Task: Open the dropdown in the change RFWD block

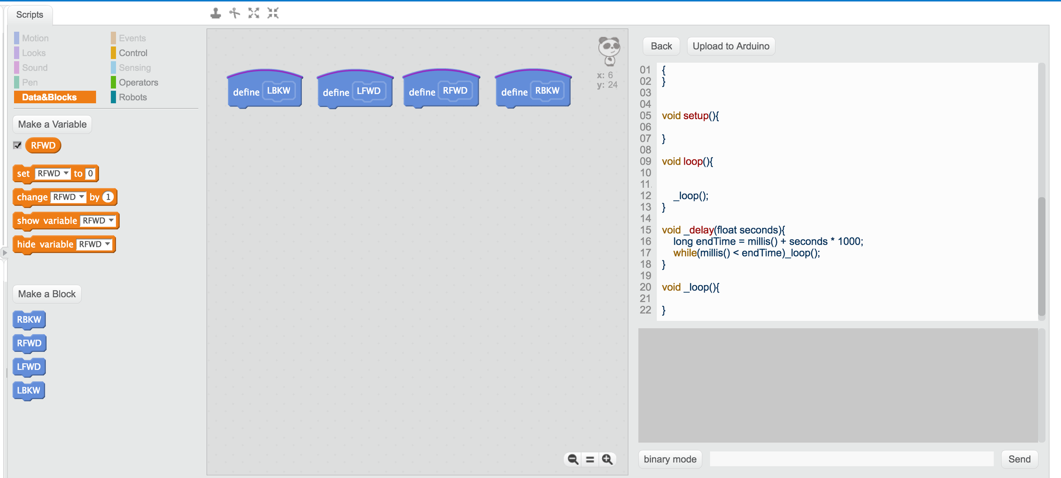Action: 81,197
